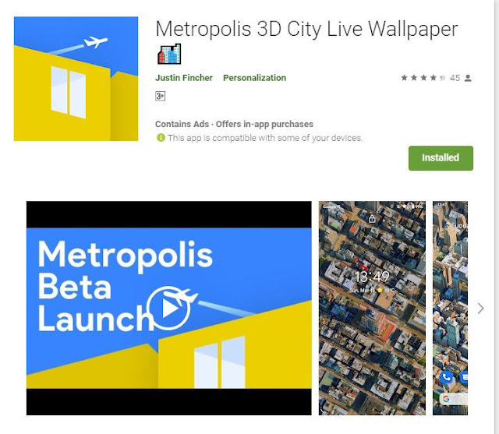Click the 3+ content rating badge
499x434 pixels.
tap(160, 96)
